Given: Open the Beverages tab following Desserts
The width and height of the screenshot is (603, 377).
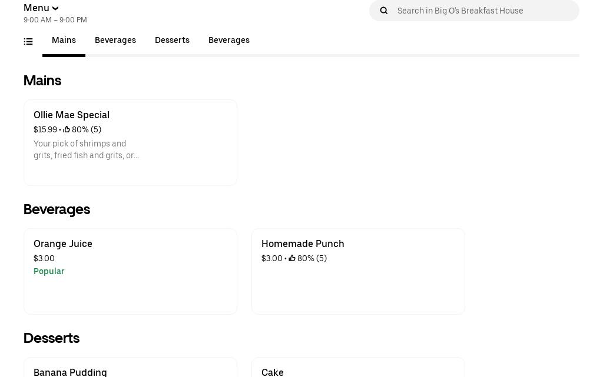Looking at the screenshot, I should pos(229,41).
